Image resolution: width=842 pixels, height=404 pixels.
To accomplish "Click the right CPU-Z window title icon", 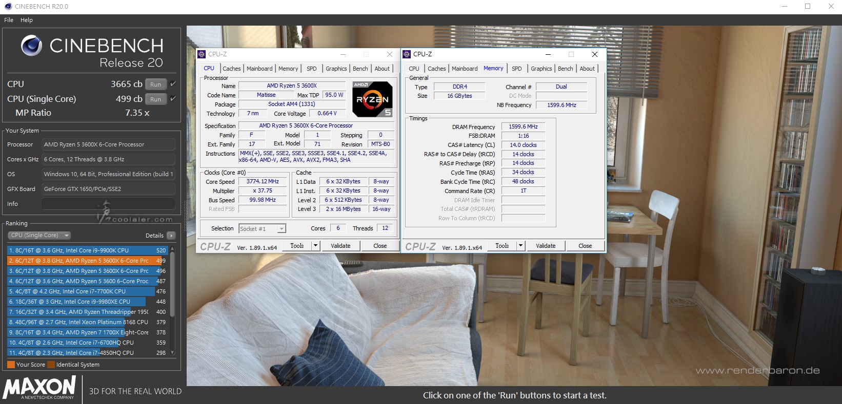I will coord(407,54).
